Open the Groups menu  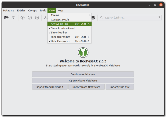(32, 11)
